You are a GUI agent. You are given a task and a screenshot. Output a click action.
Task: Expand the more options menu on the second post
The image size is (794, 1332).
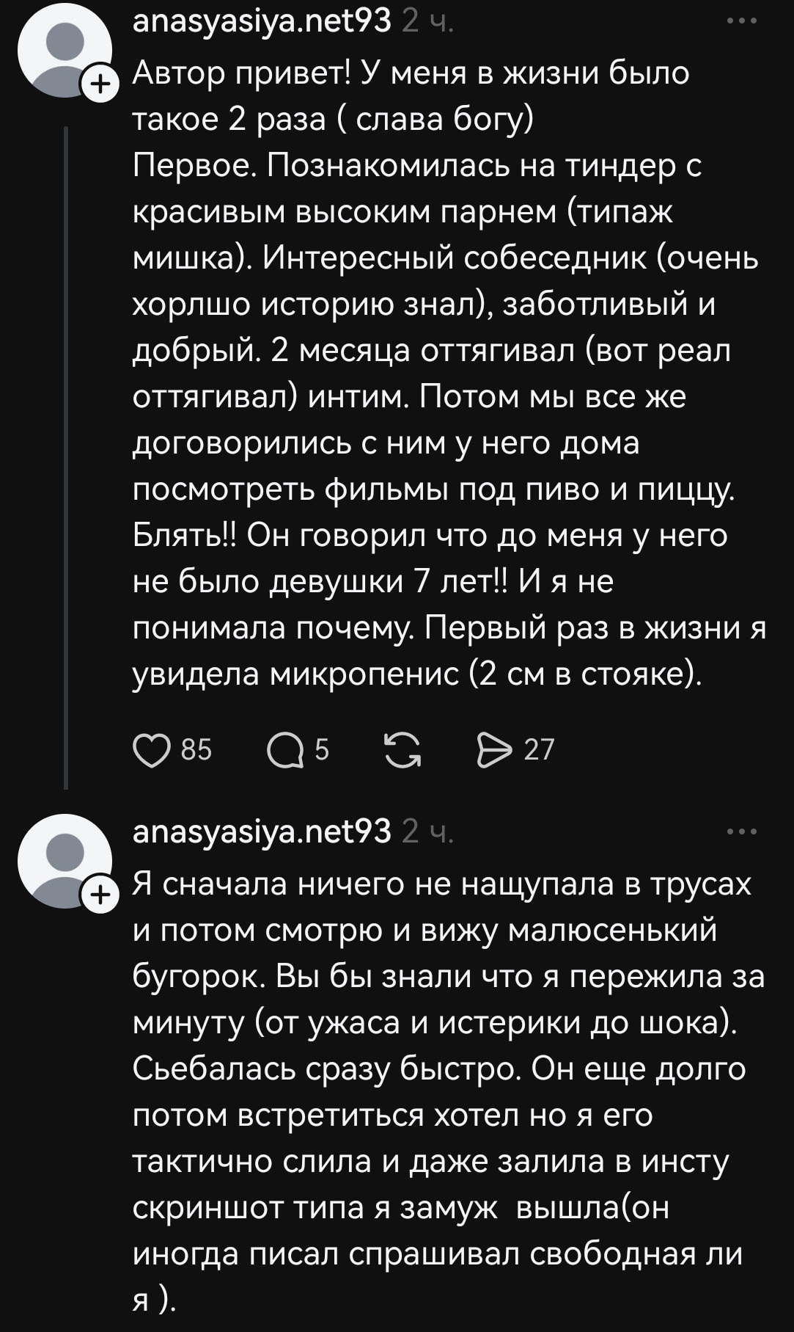(741, 831)
